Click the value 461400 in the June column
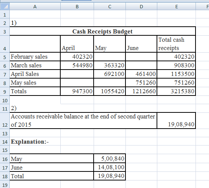The height and width of the screenshot is (188, 209). tap(141, 74)
